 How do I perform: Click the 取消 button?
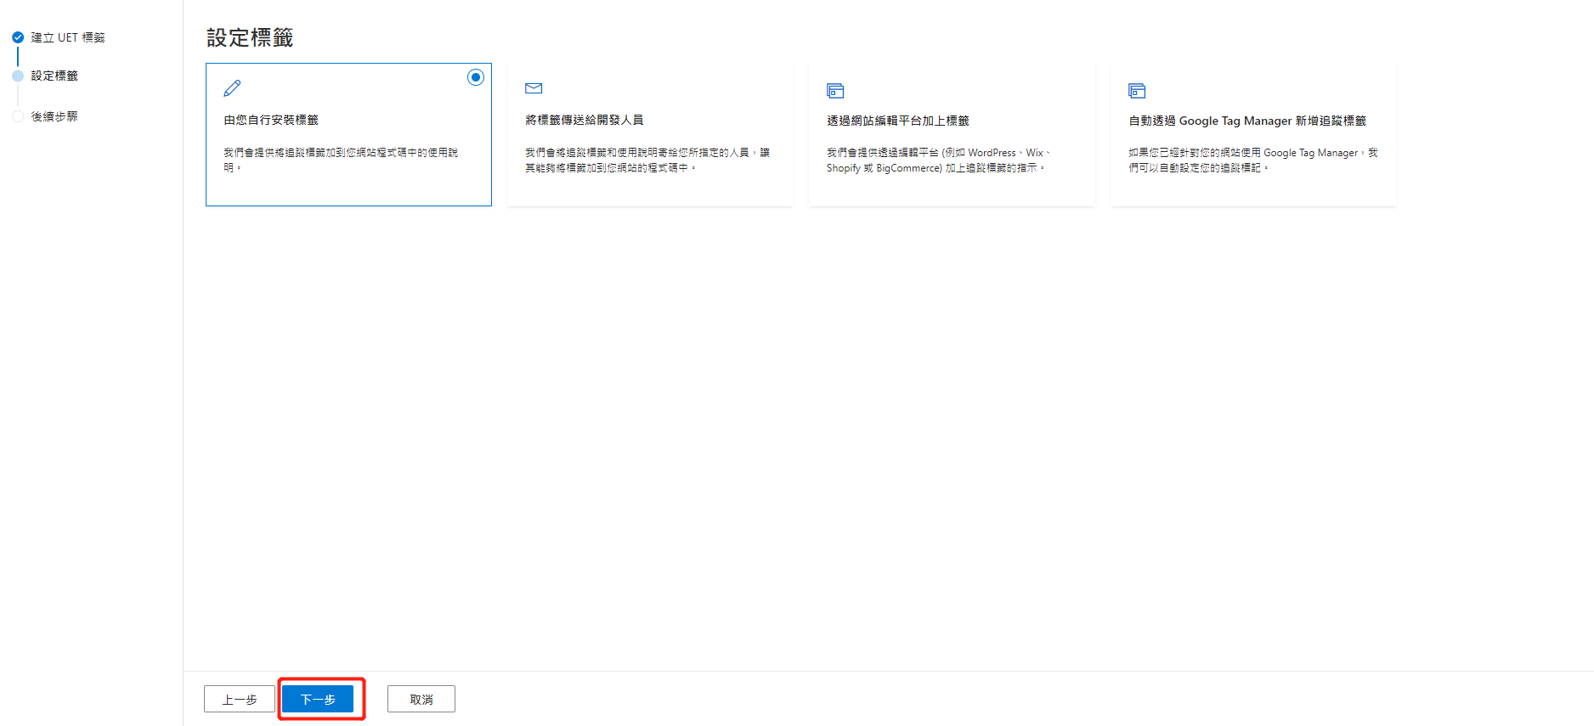[x=421, y=699]
